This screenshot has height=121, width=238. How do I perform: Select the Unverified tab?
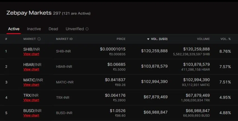point(75,29)
